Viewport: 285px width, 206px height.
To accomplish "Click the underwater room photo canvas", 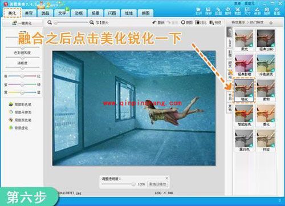I will 134,108.
